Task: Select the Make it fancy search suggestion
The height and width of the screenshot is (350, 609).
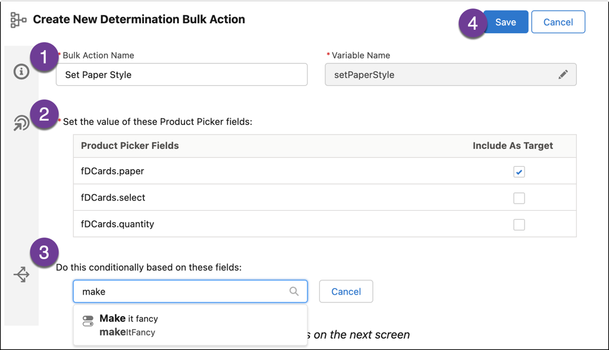Action: (190, 325)
